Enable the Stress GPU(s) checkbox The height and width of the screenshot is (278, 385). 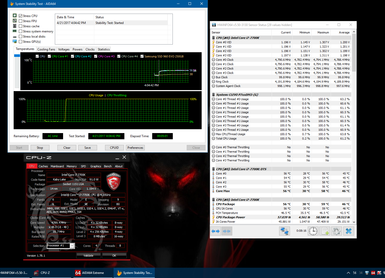(x=20, y=41)
